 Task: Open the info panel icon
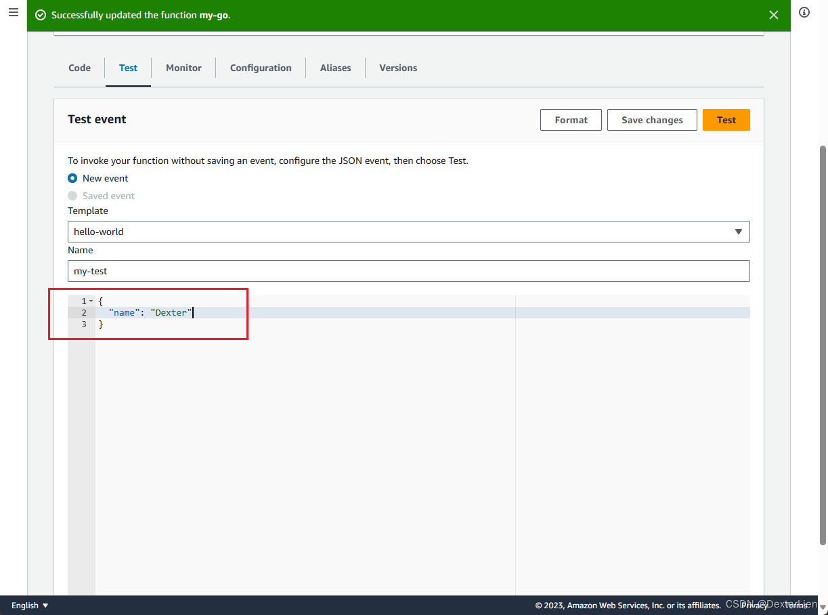click(804, 12)
